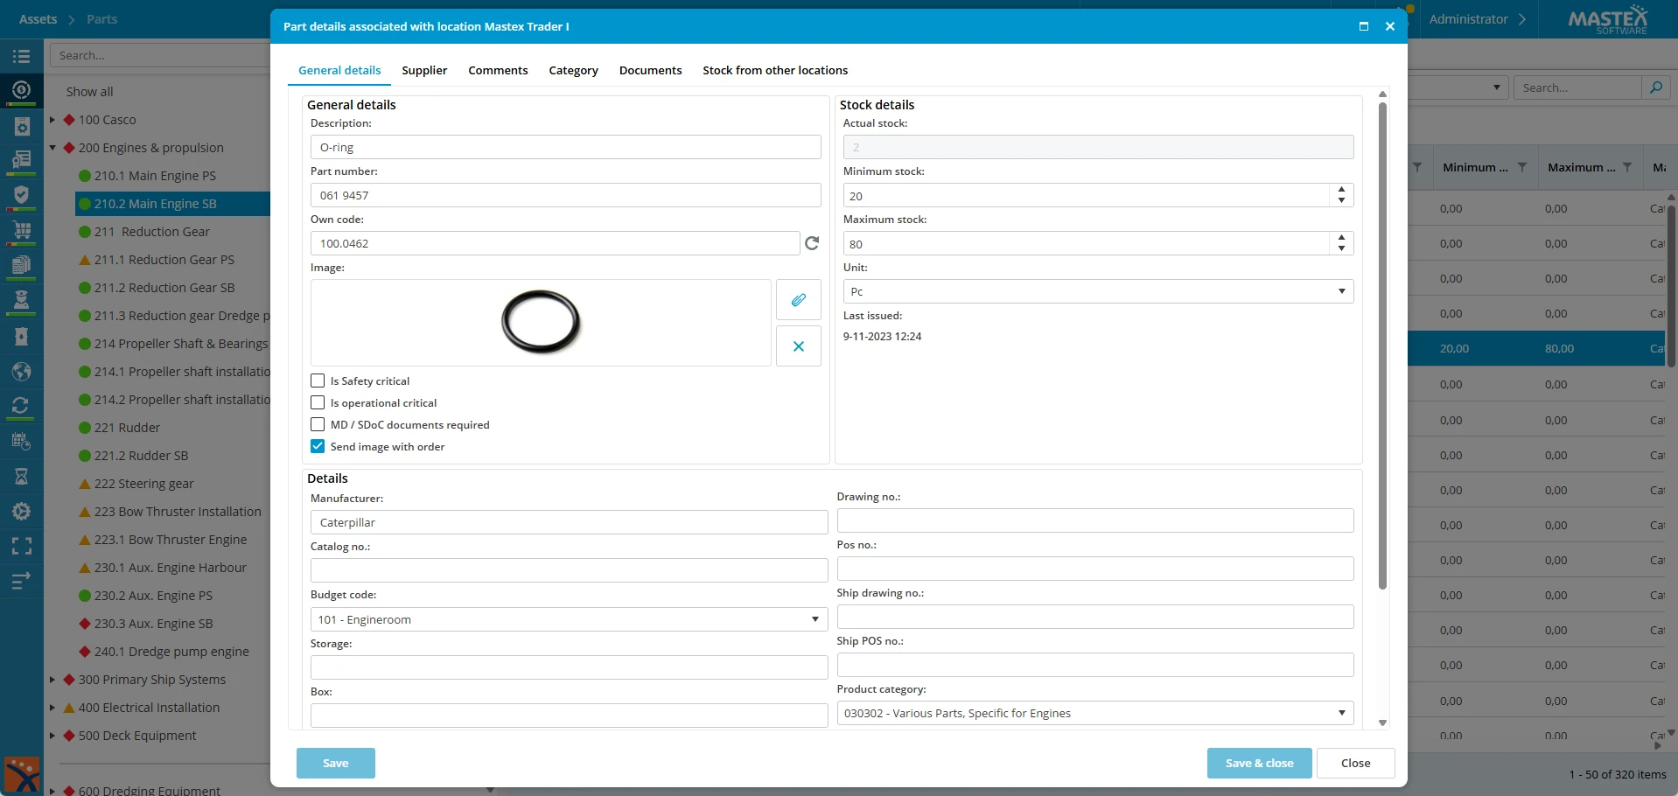The image size is (1678, 796).
Task: Click the shield checkmark sidebar icon
Action: tap(22, 195)
